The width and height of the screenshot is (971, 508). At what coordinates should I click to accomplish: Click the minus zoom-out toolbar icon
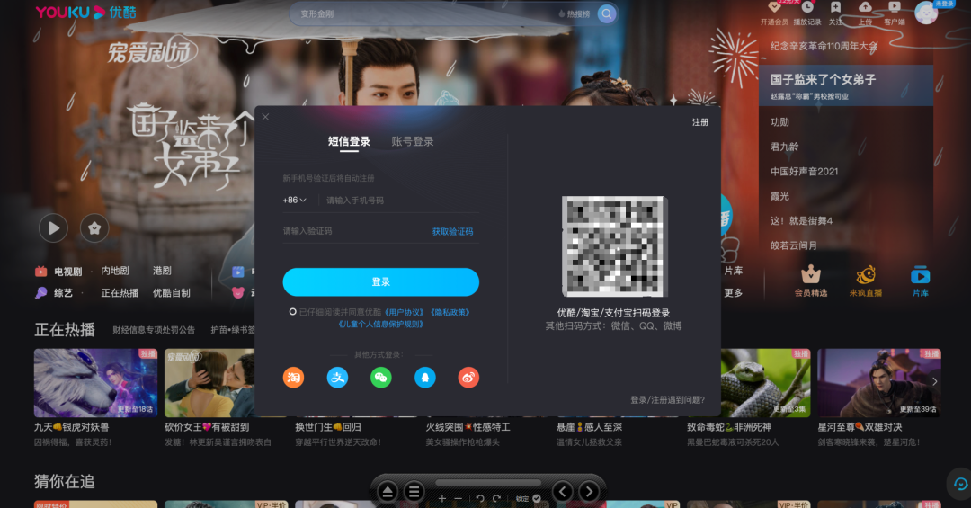pyautogui.click(x=459, y=498)
